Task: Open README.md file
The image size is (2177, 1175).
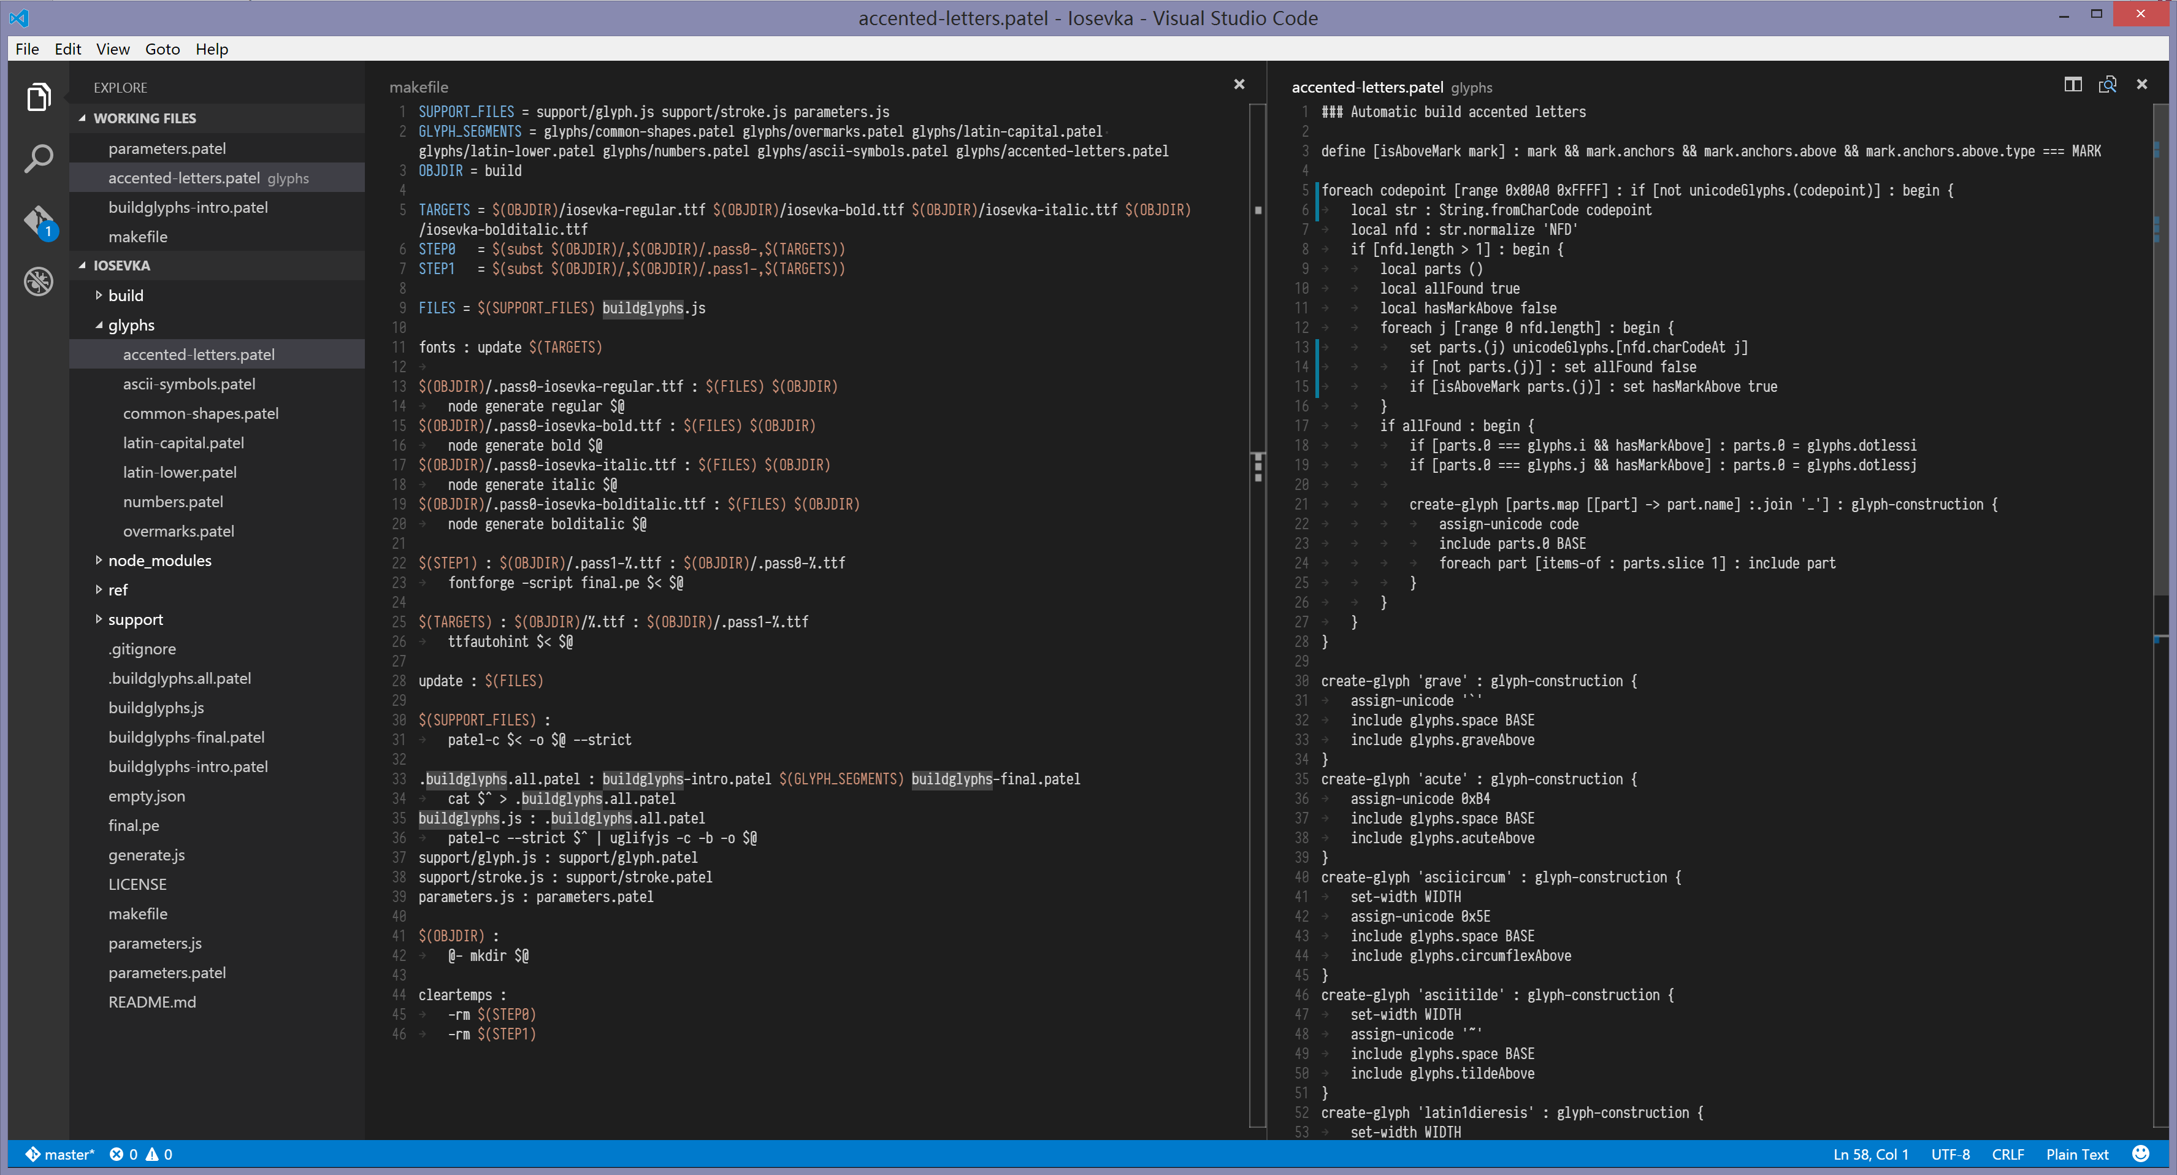Action: 217,1003
